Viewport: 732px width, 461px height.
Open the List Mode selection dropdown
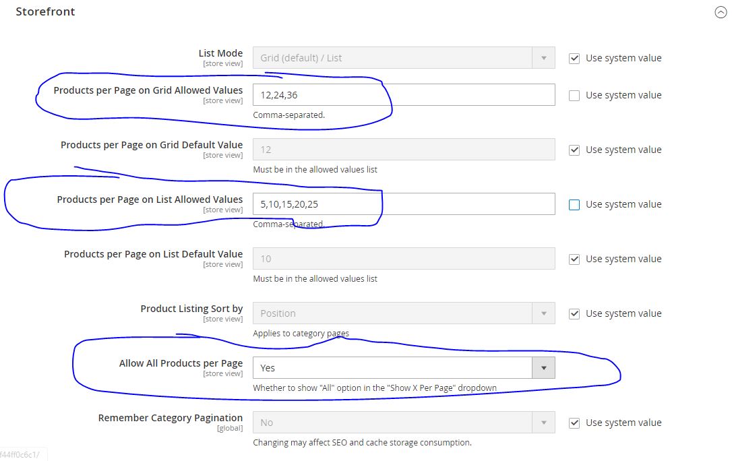(x=398, y=58)
